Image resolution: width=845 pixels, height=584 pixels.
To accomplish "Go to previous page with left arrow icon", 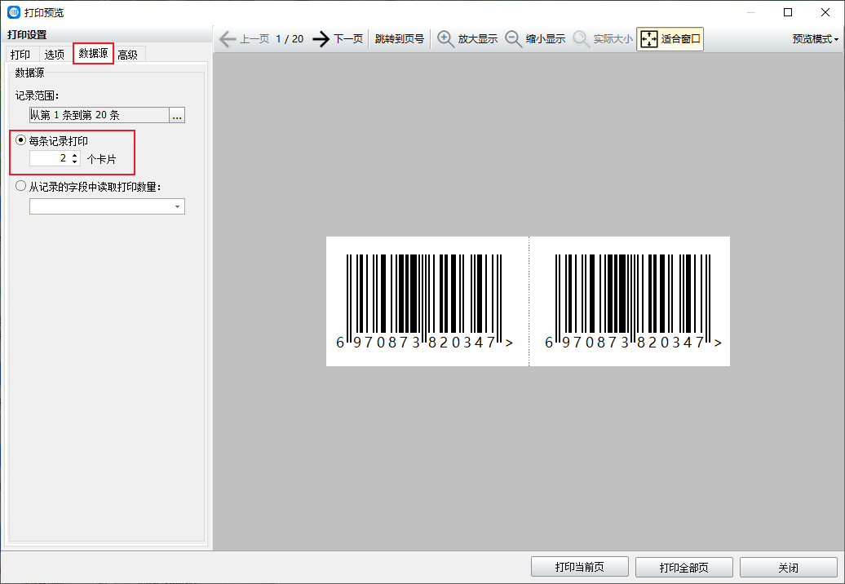I will 228,39.
